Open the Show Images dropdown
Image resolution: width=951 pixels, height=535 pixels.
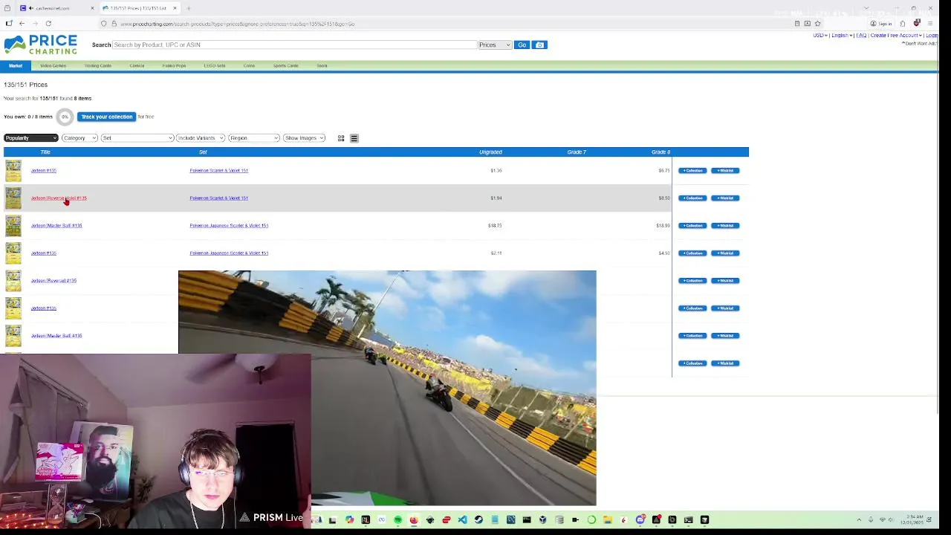[x=305, y=138]
